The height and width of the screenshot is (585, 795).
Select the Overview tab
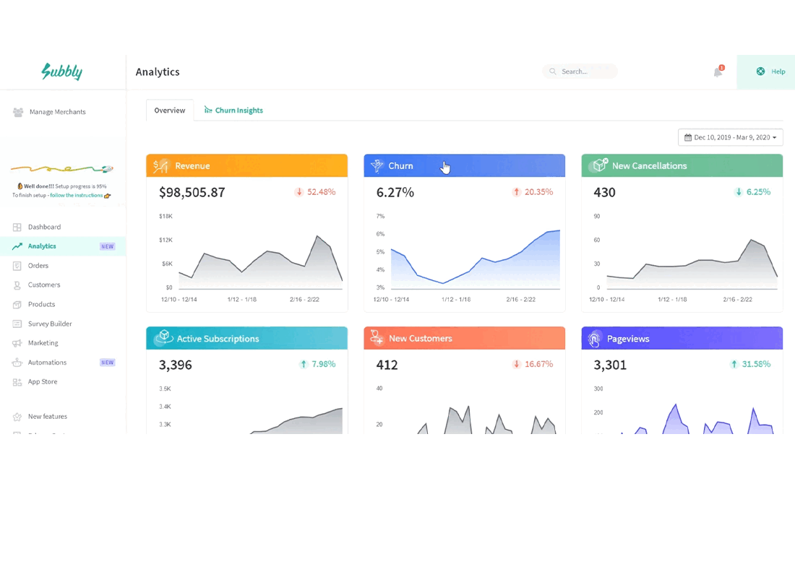170,110
